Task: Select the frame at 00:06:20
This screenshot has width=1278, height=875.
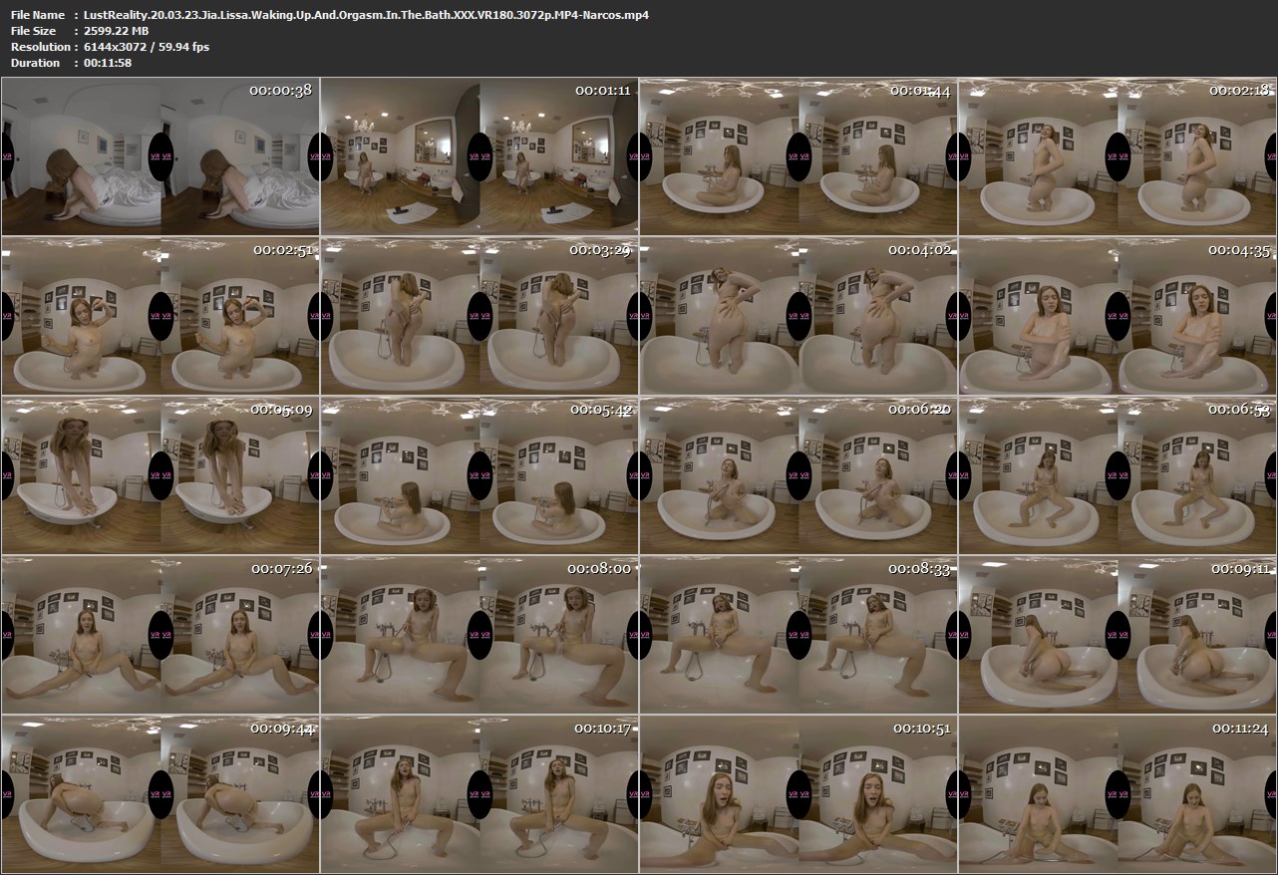Action: (x=799, y=475)
